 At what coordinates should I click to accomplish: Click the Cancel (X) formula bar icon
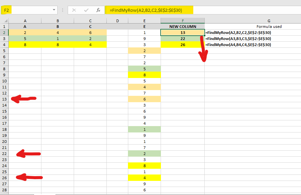point(74,10)
